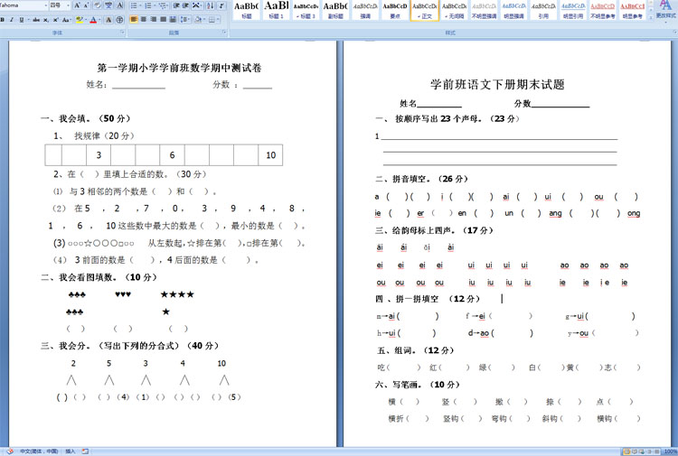Click the phonetic guide icon
Image resolution: width=678 pixels, height=456 pixels.
tap(108, 5)
